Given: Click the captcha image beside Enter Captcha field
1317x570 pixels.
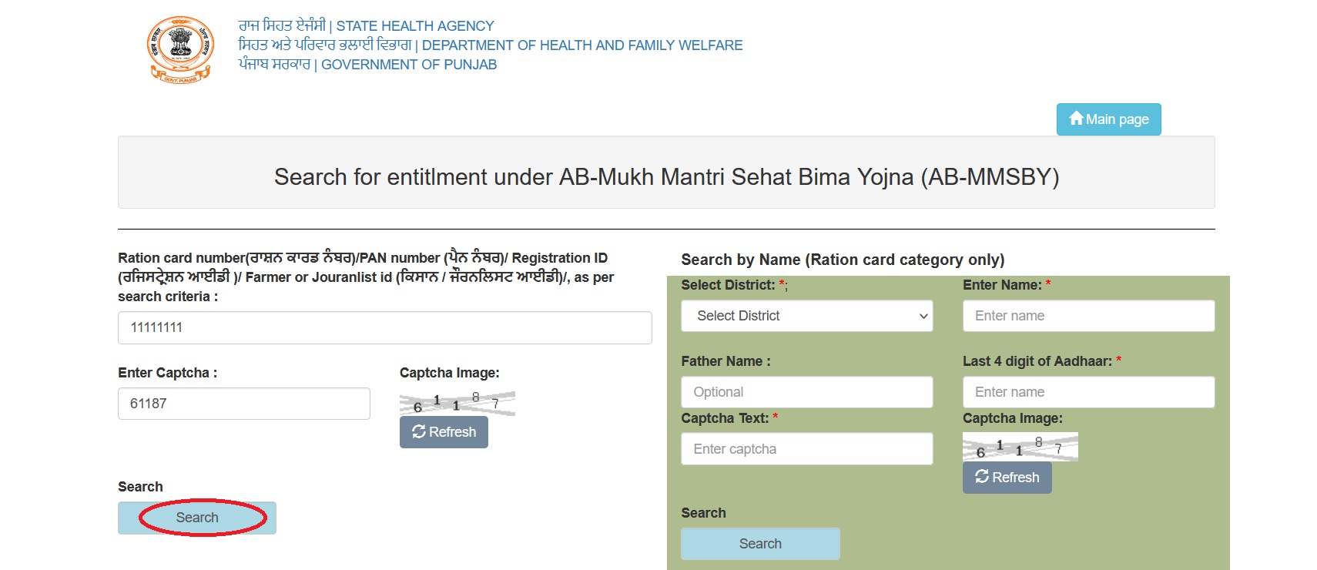Looking at the screenshot, I should point(457,403).
